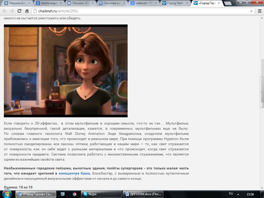
Task: Switch to the «Город Чайк» tab
Action: pyautogui.click(x=174, y=3)
